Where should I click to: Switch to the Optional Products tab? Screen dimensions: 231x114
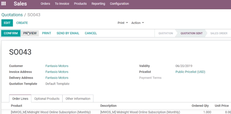pos(47,98)
